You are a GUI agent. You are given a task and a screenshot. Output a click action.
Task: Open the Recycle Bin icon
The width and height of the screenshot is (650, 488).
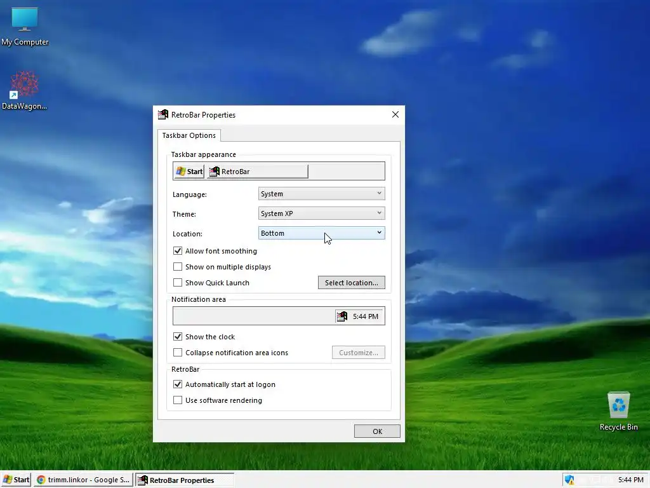tap(618, 411)
